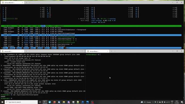Viewport: 185px width, 104px height.
Task: Click the htop Tasks summary line
Action: 103,18
